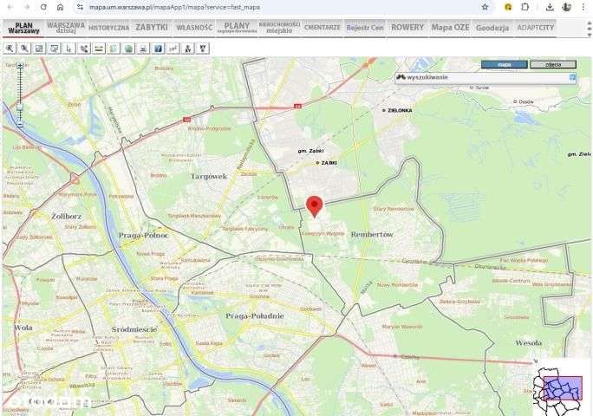Click the full map extent tool
This screenshot has width=593, height=416.
point(39,49)
